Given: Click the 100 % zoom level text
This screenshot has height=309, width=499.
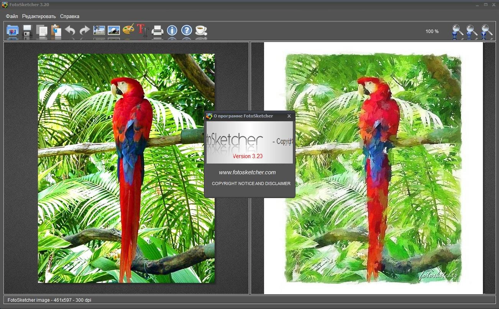Looking at the screenshot, I should [x=432, y=31].
